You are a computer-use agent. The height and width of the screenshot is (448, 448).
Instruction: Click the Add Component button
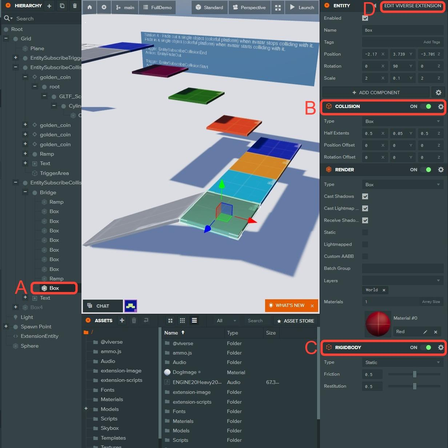pyautogui.click(x=376, y=92)
